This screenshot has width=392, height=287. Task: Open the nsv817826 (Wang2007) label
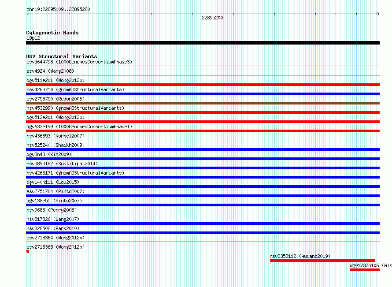(53, 219)
